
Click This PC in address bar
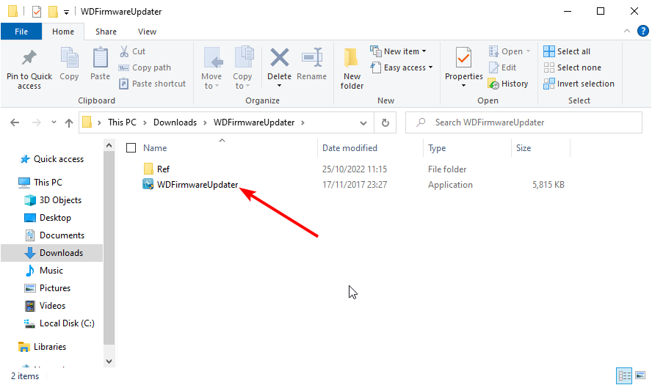click(x=122, y=122)
